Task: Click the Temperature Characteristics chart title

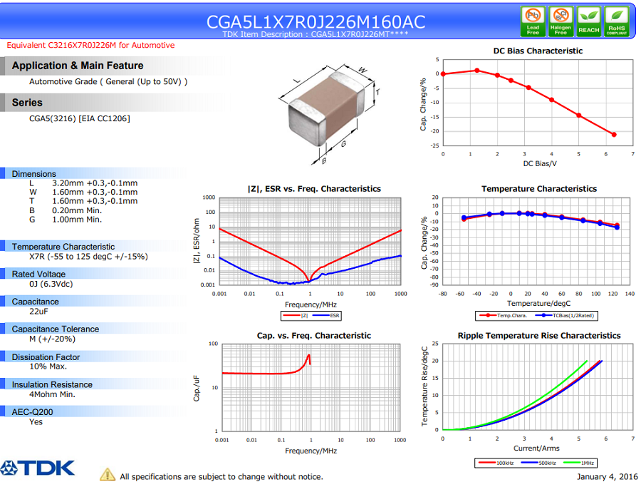Action: (x=539, y=189)
